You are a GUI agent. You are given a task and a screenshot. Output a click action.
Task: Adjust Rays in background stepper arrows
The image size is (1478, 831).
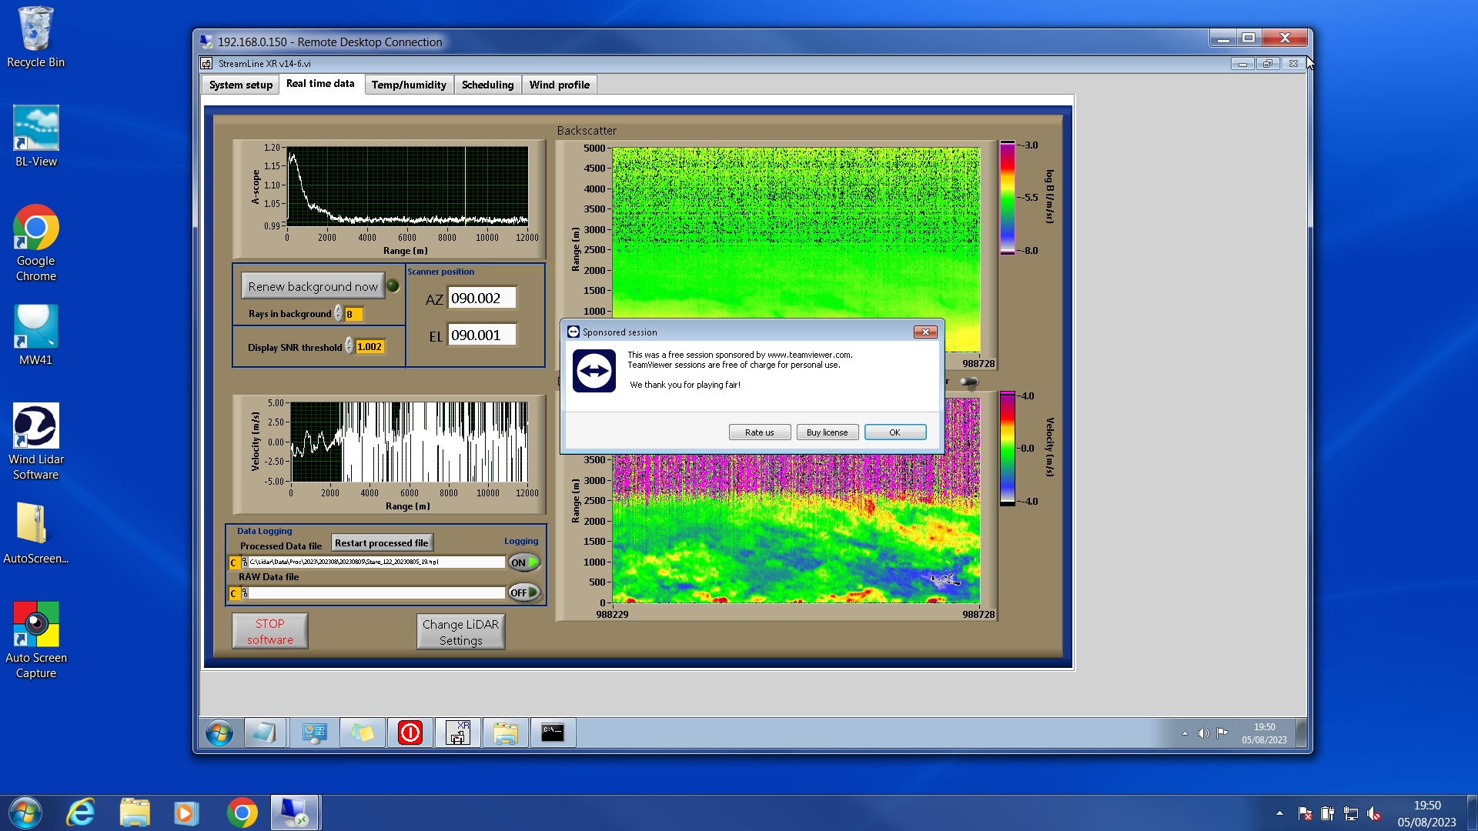(x=338, y=314)
